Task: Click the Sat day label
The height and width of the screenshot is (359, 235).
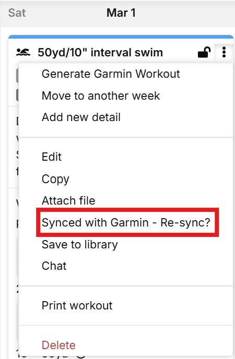Action: [17, 13]
